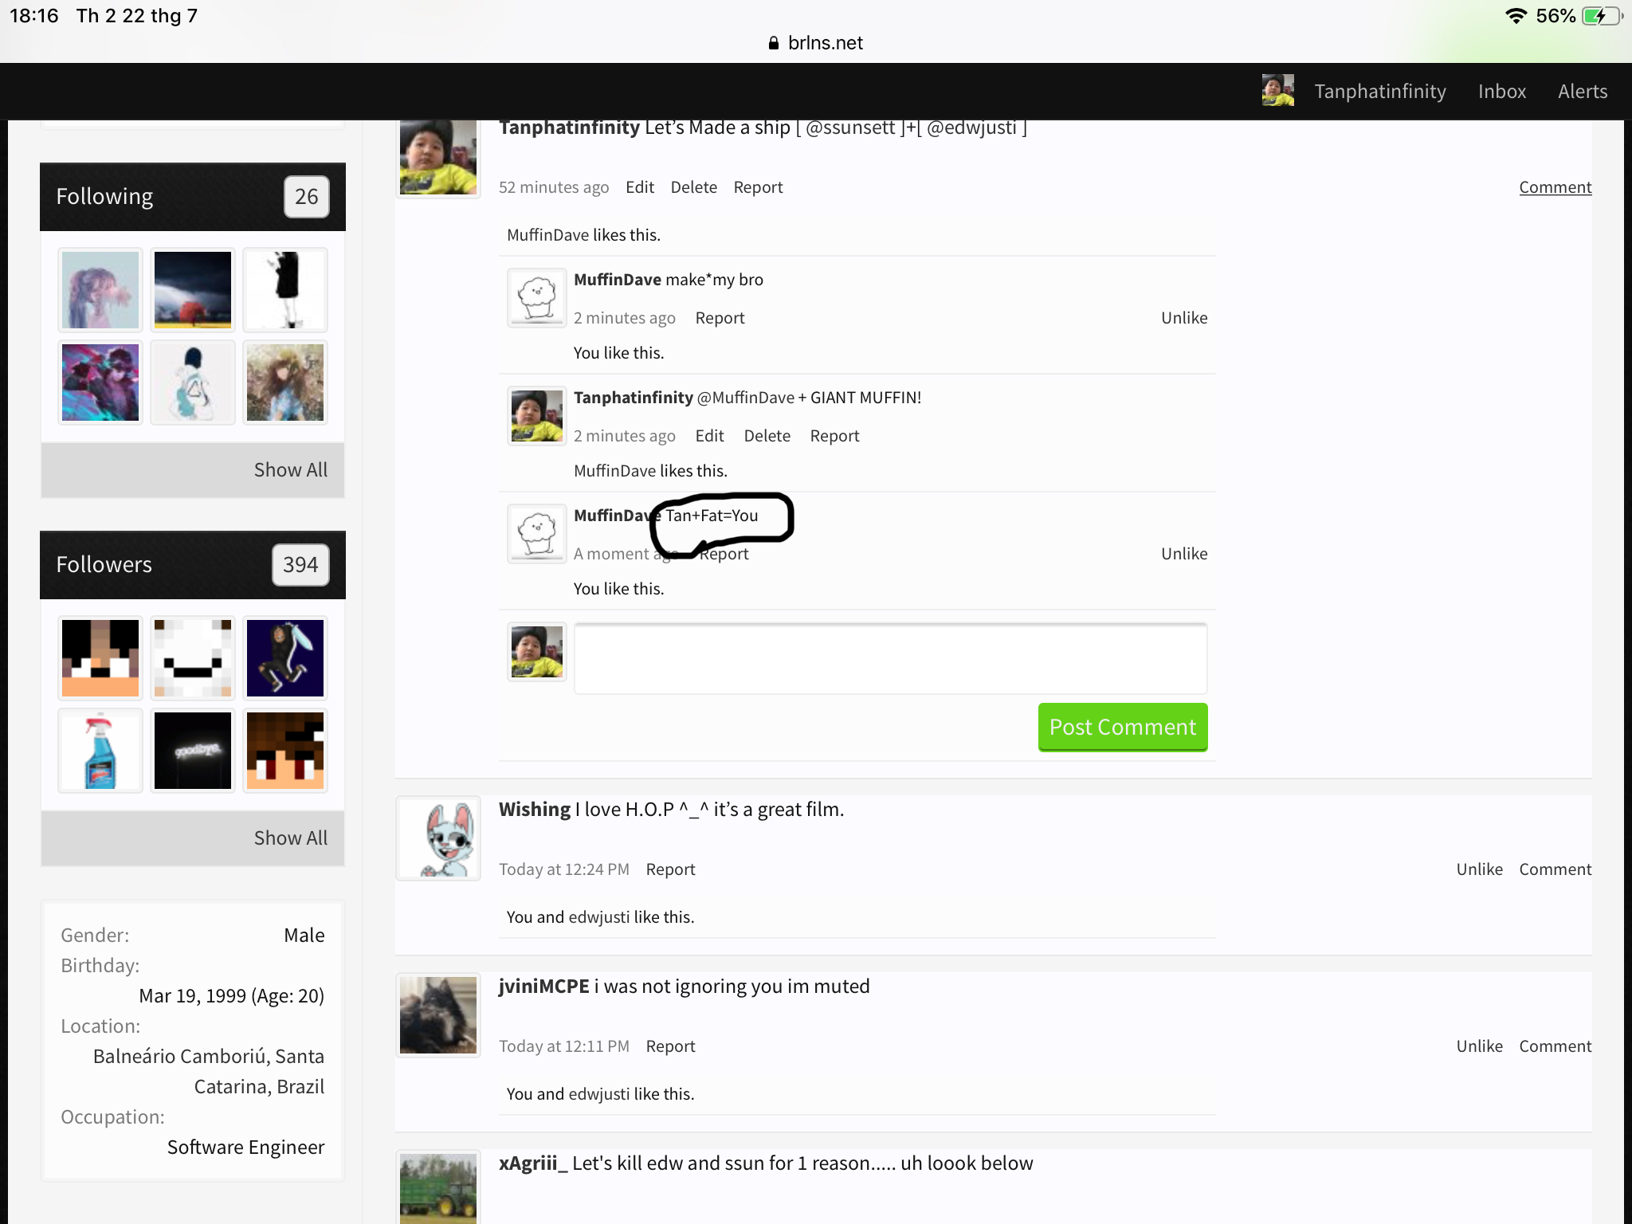Click the comment text box
The width and height of the screenshot is (1632, 1224).
(891, 658)
